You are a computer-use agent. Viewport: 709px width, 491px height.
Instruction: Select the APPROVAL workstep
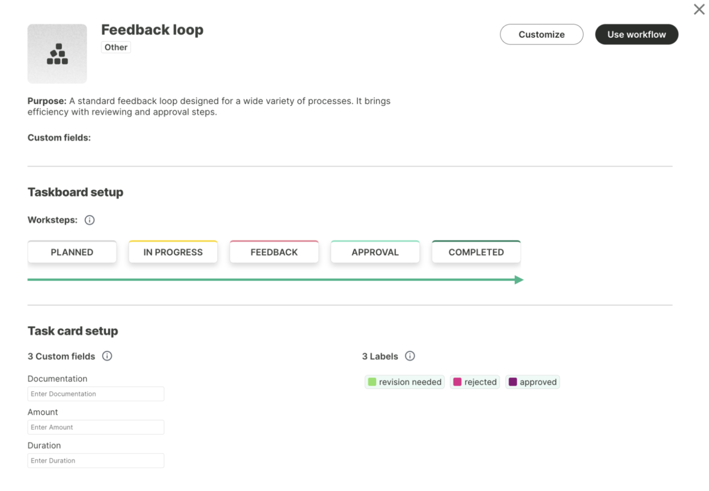pyautogui.click(x=375, y=252)
